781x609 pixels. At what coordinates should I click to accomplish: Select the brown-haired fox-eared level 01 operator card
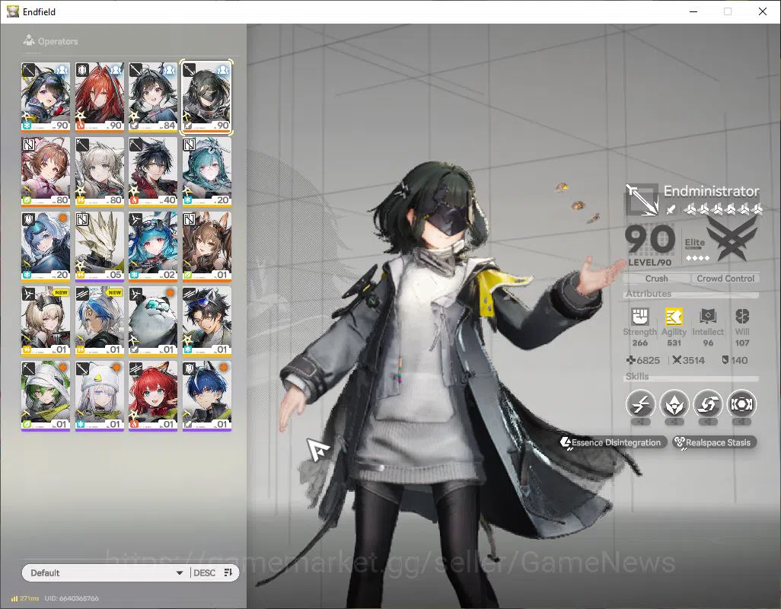pyautogui.click(x=207, y=246)
